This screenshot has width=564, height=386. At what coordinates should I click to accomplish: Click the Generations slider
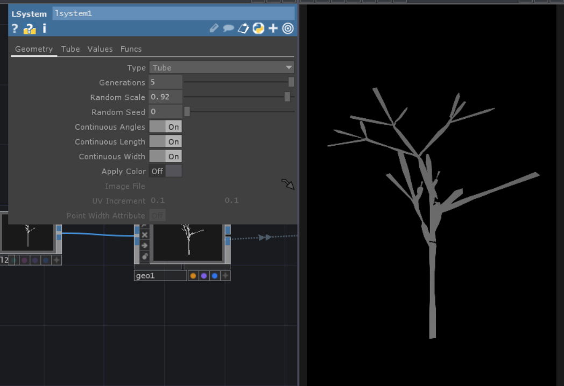(x=239, y=82)
